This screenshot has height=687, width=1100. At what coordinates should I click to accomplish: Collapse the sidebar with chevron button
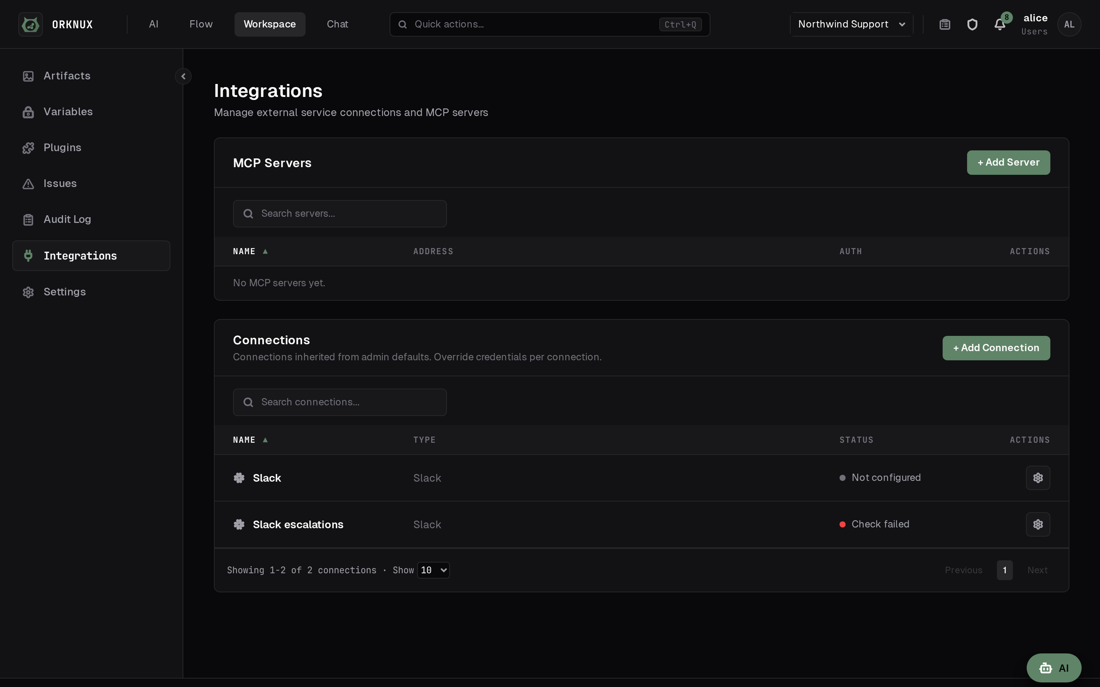click(183, 76)
